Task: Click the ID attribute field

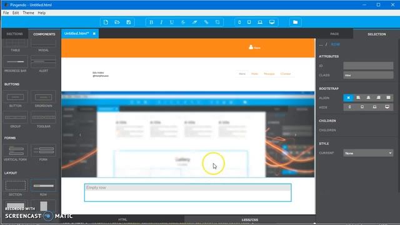Action: point(368,66)
